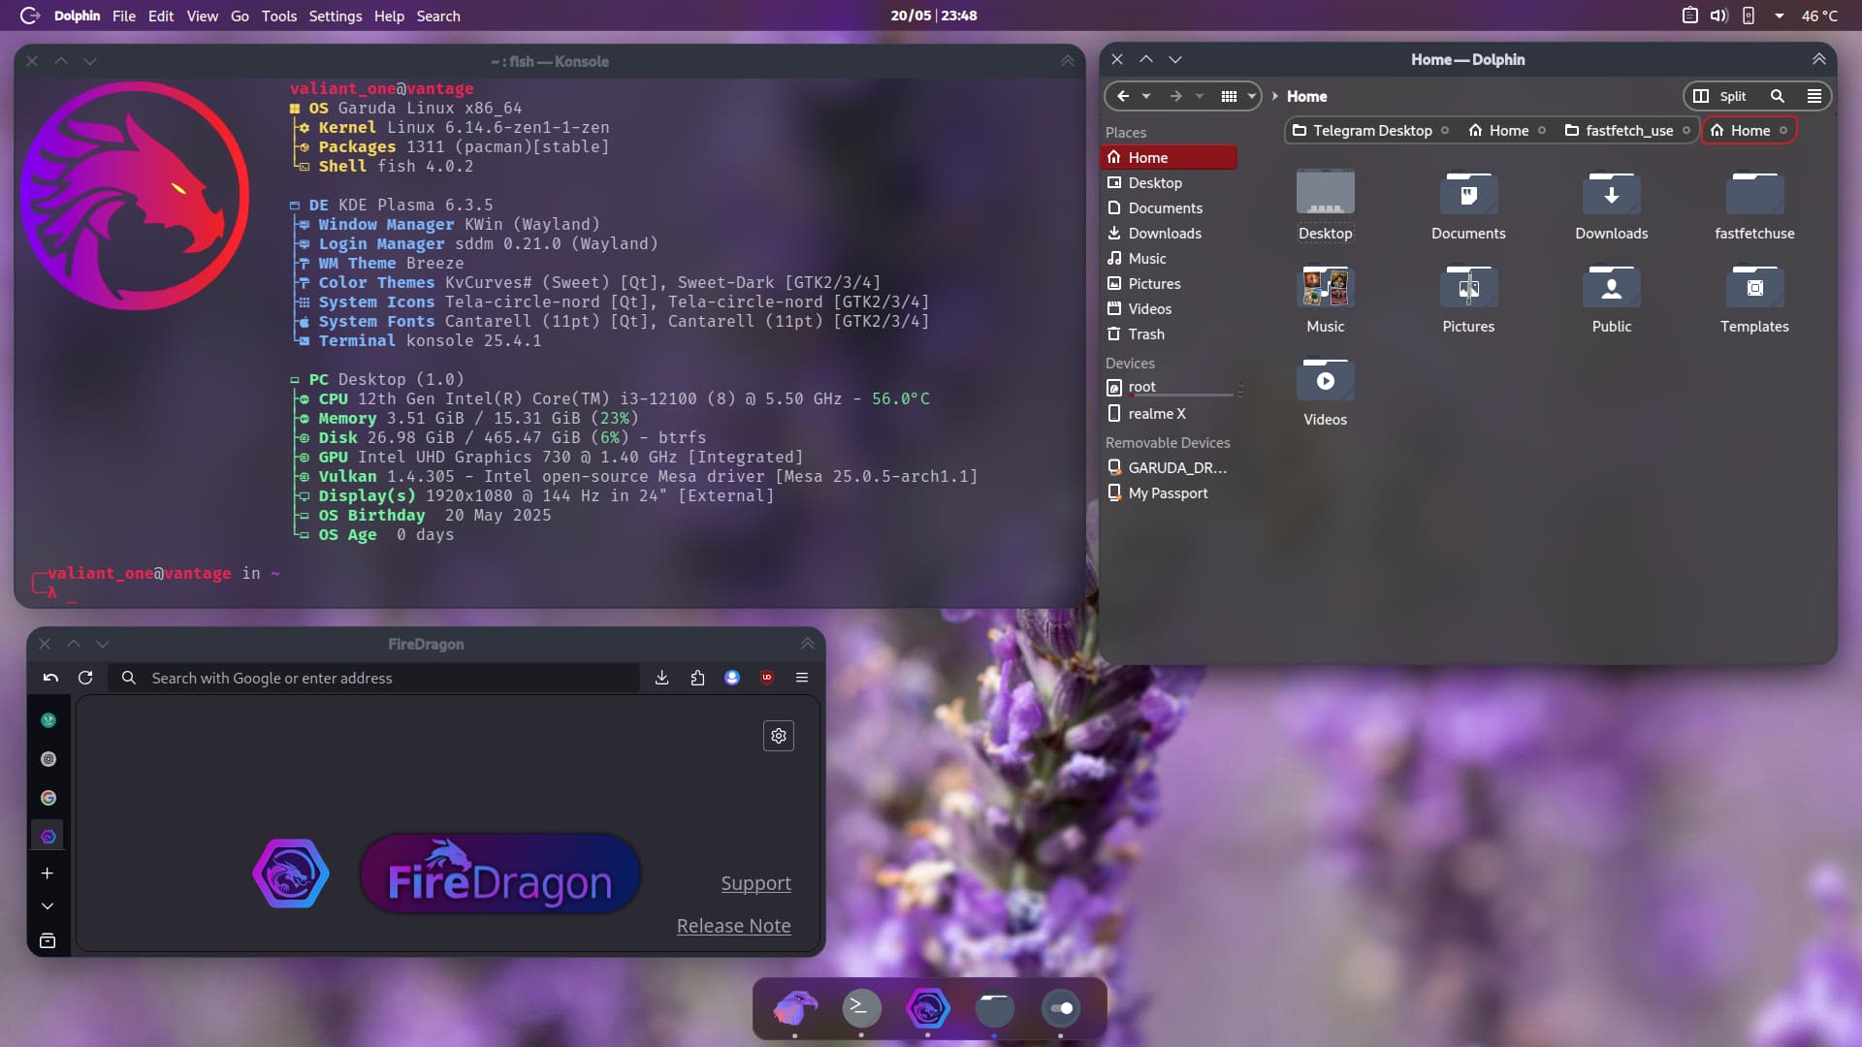The image size is (1862, 1047).
Task: Select the icons view mode button in Dolphin
Action: [1229, 96]
